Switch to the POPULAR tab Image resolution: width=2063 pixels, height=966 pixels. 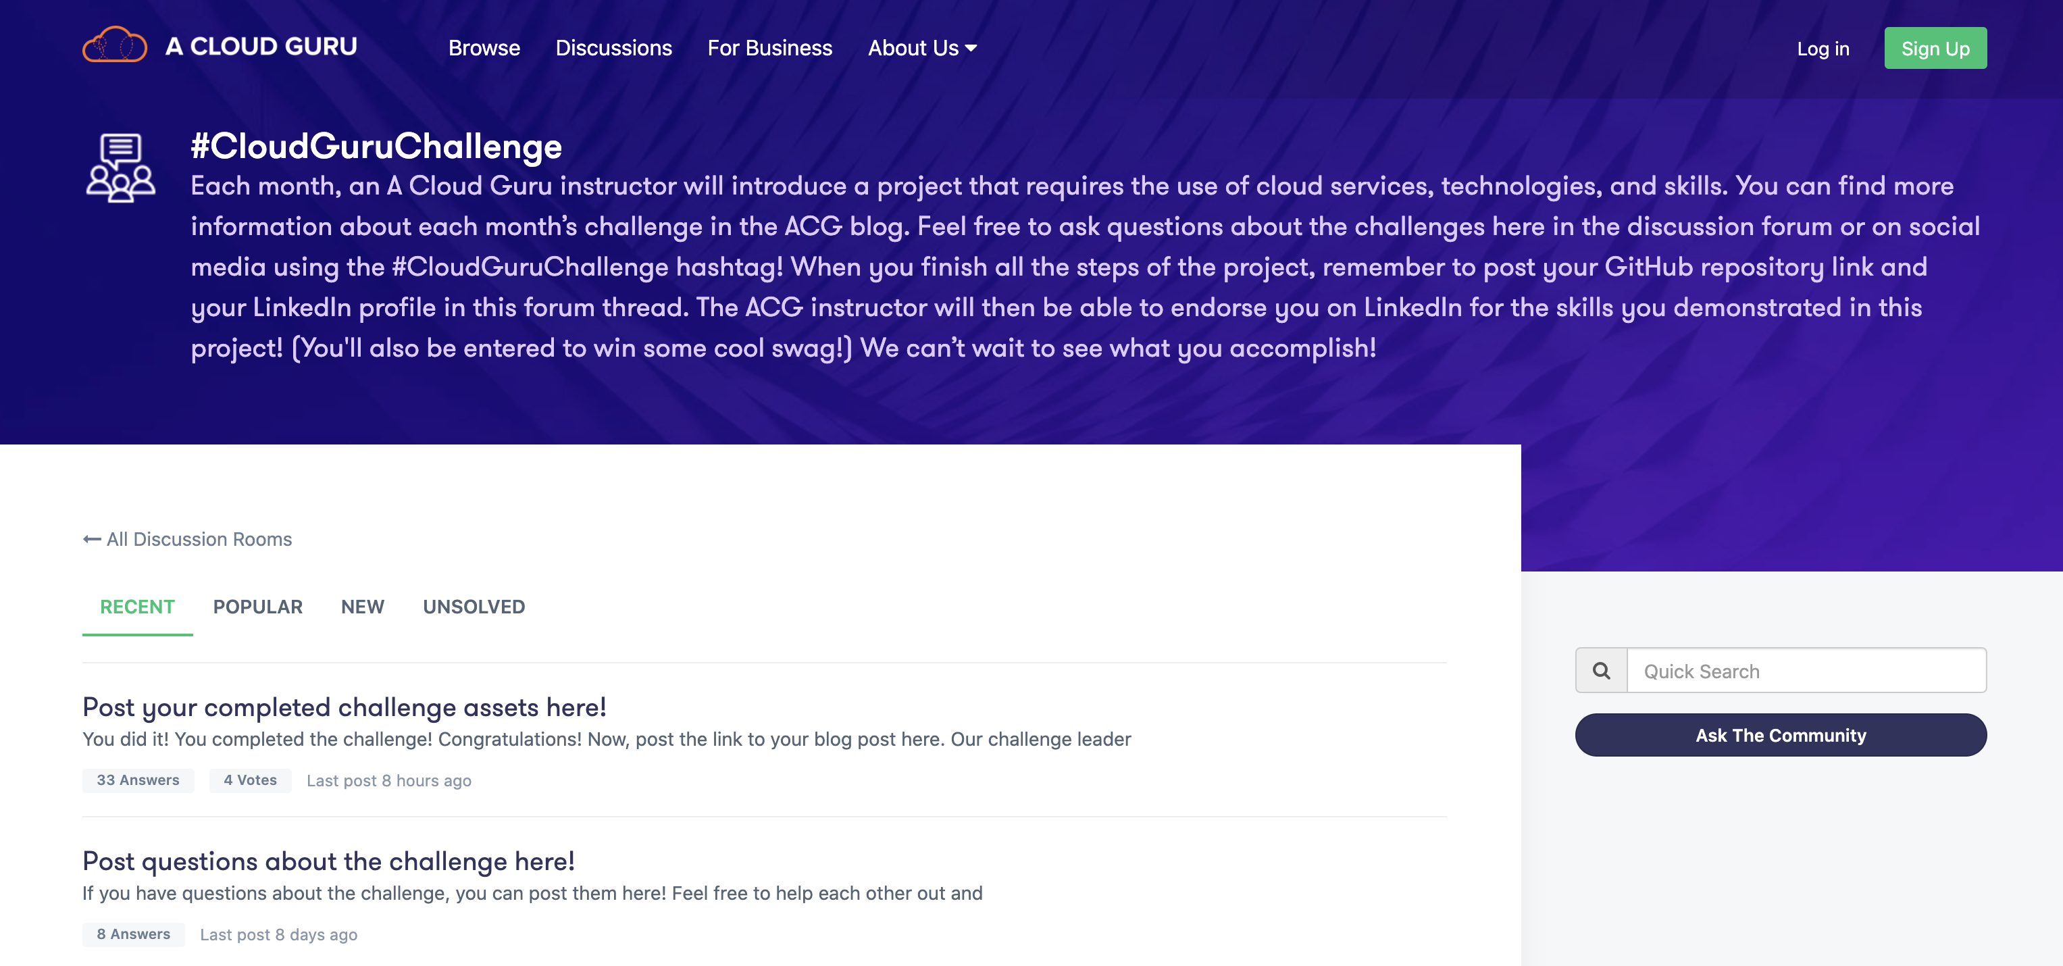coord(257,607)
